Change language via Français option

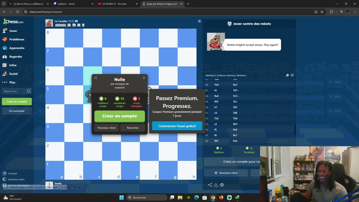[10, 173]
